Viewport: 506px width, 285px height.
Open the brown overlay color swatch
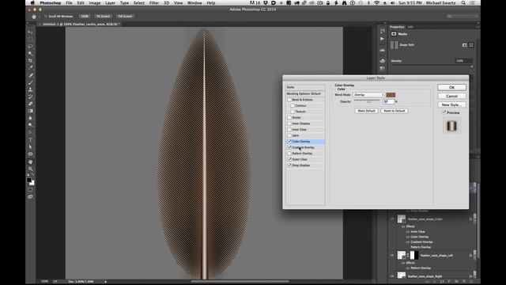click(x=391, y=95)
